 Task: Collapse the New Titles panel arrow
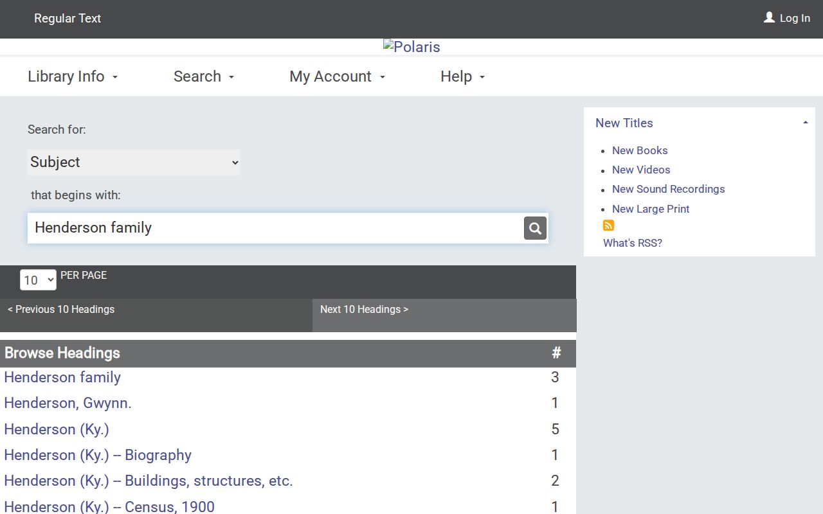[x=805, y=123]
